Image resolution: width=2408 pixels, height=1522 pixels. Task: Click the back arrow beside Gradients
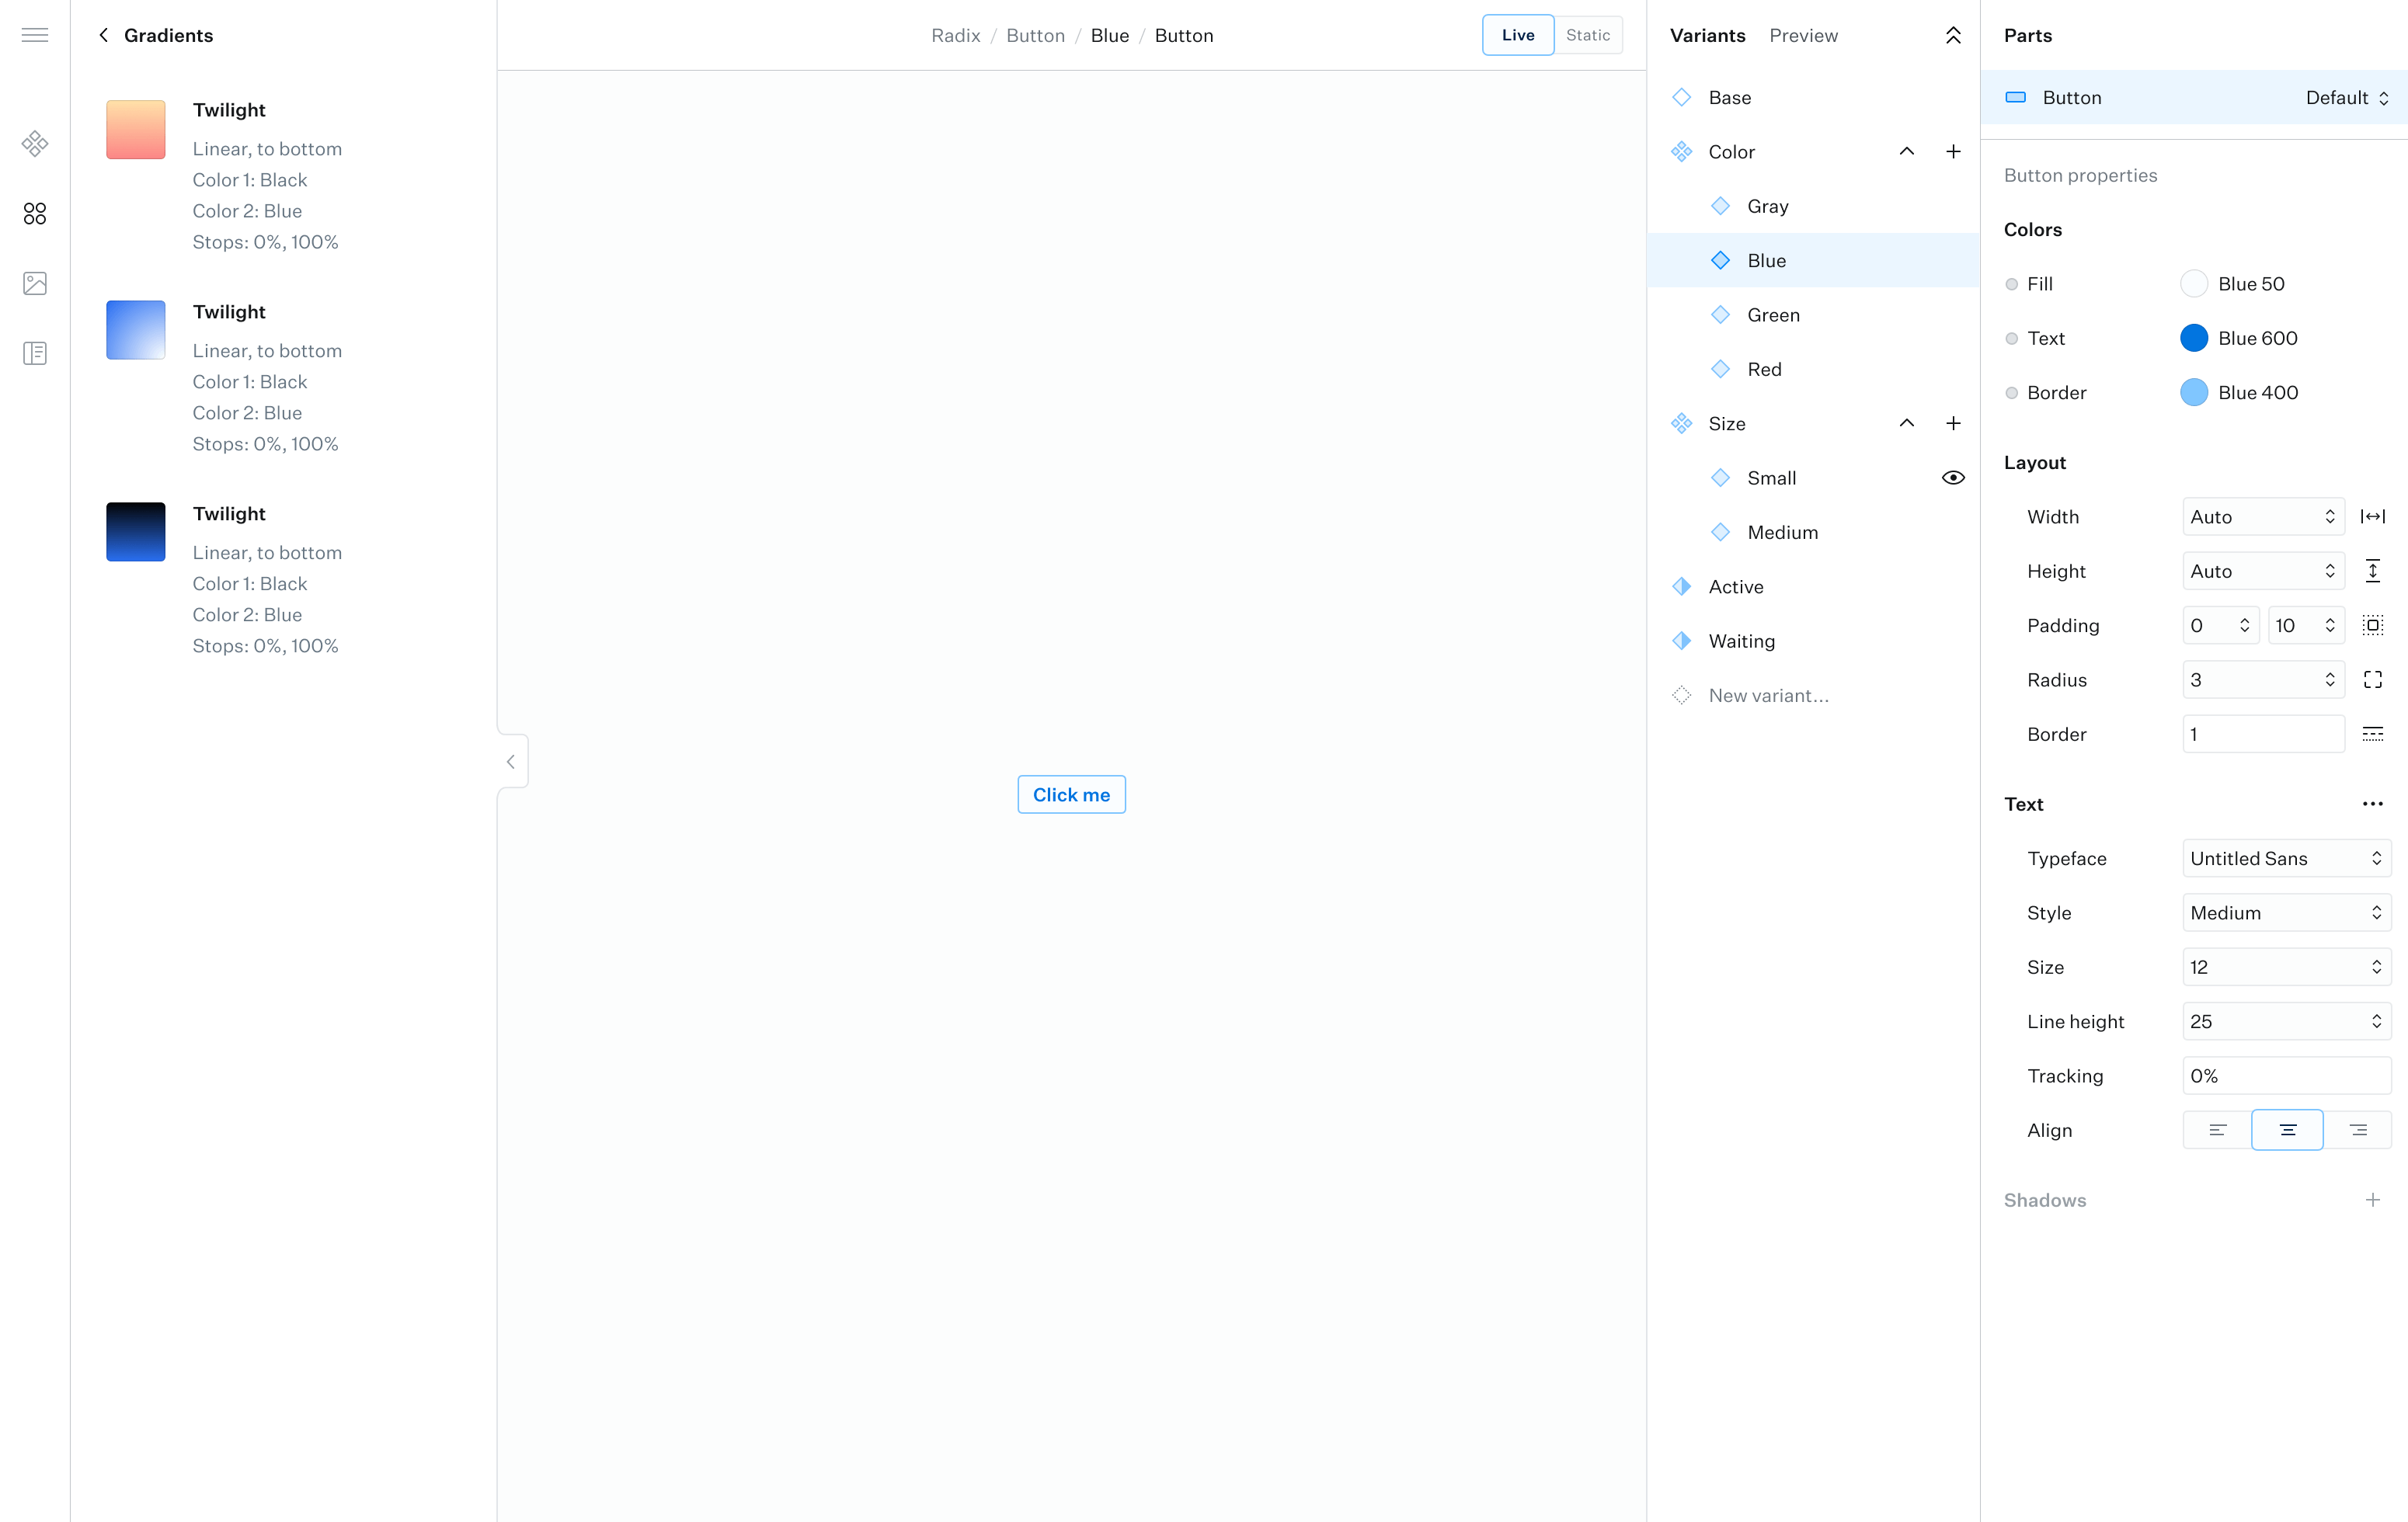104,35
